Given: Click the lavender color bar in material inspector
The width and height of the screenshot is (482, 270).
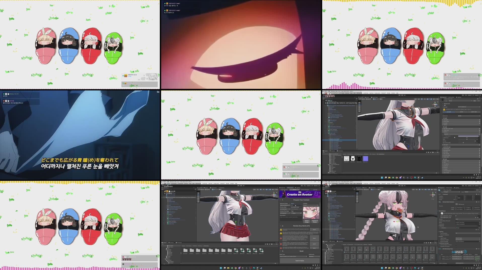Looking at the screenshot, I should [468, 136].
